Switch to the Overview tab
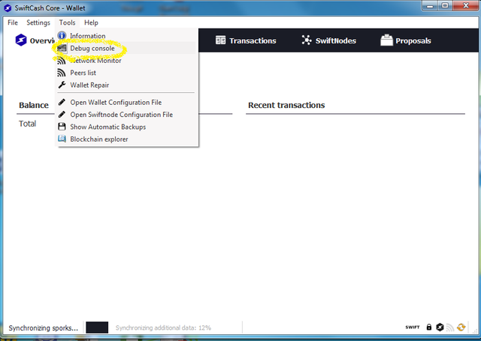Image resolution: width=481 pixels, height=341 pixels. (x=35, y=40)
